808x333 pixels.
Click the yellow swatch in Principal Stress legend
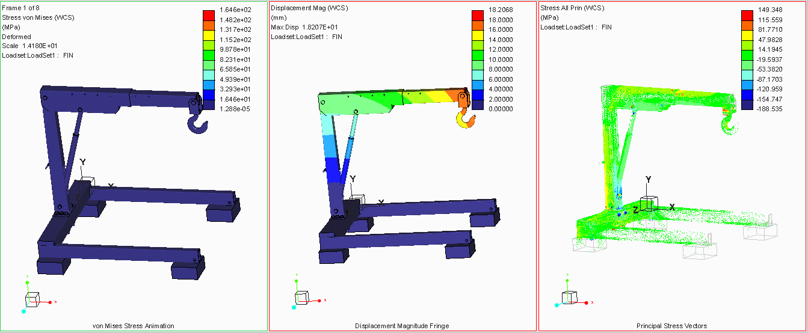pyautogui.click(x=747, y=34)
